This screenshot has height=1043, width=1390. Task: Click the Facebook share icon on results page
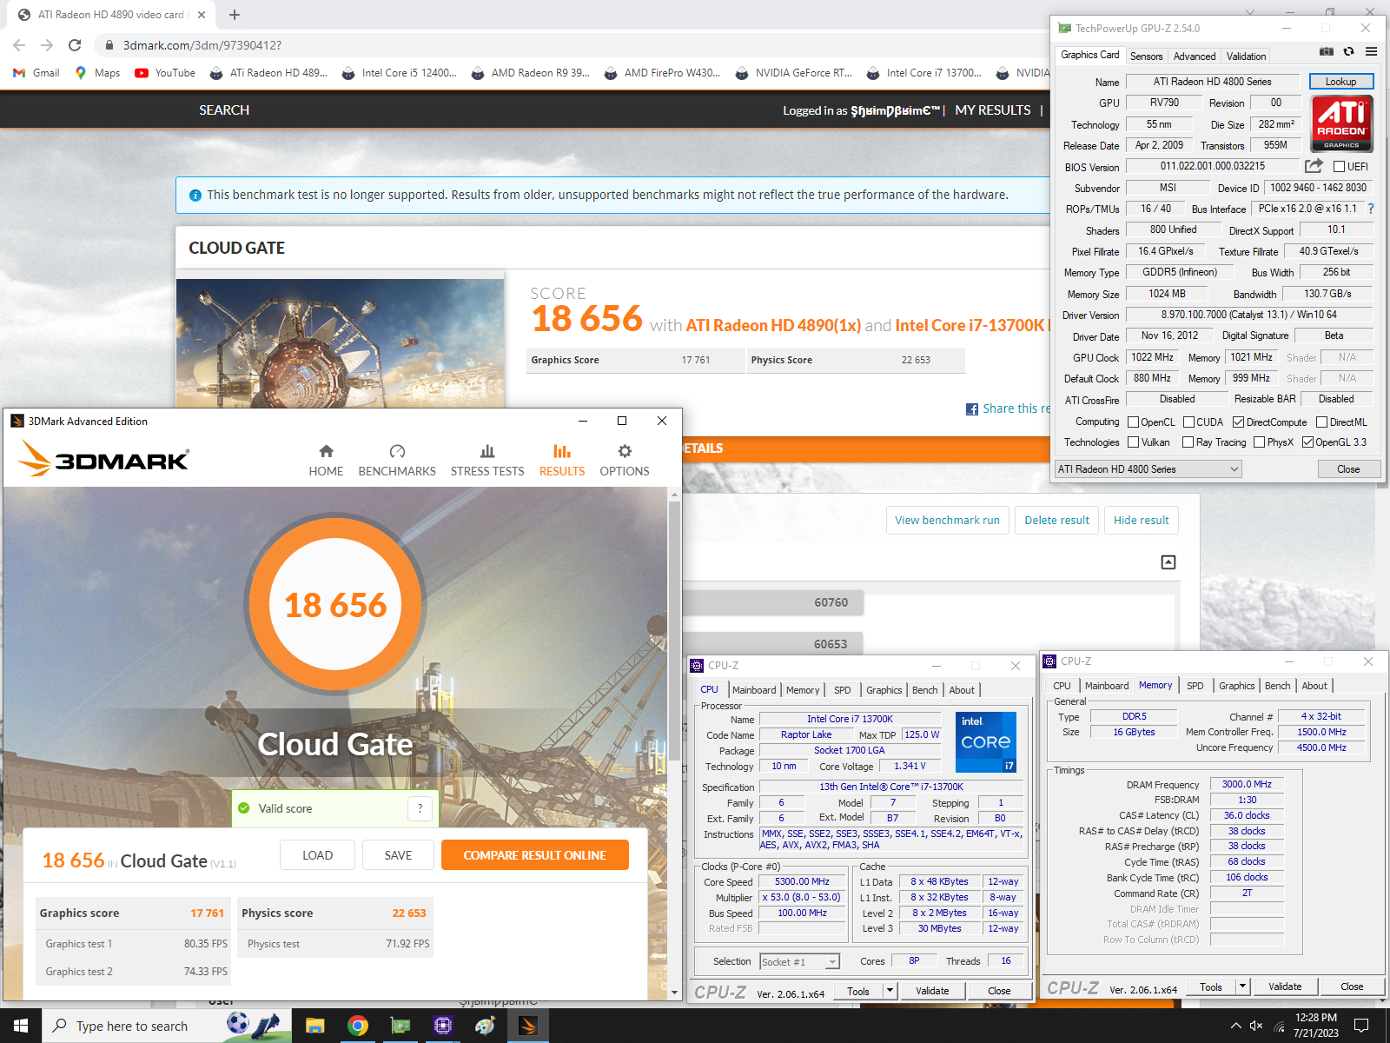click(972, 409)
